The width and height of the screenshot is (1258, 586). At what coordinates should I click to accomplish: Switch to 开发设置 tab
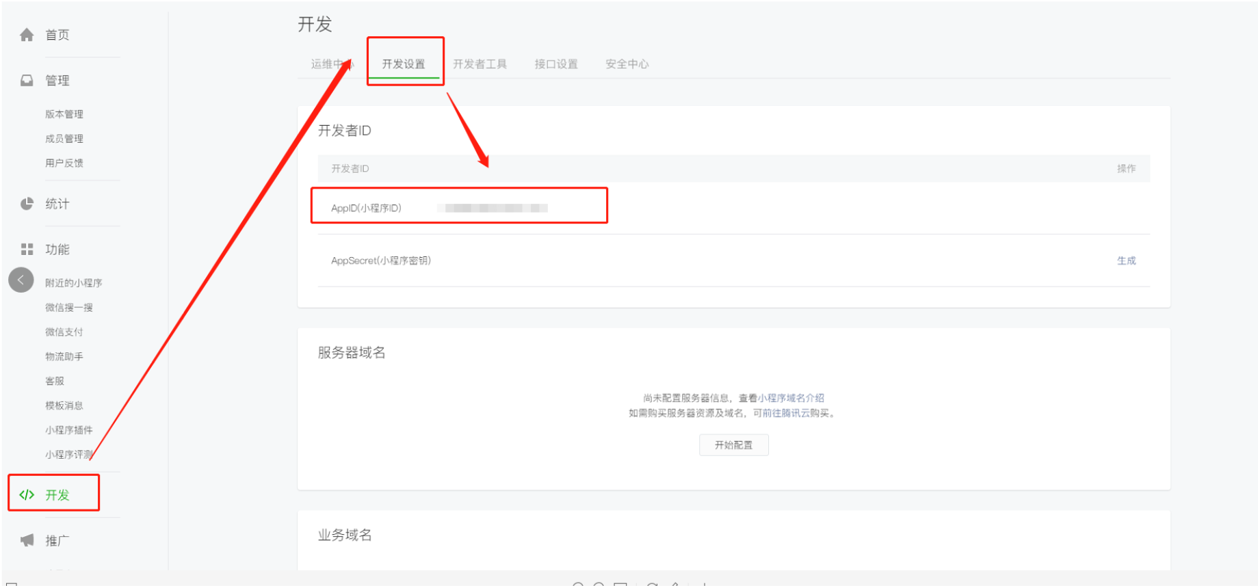click(x=404, y=64)
